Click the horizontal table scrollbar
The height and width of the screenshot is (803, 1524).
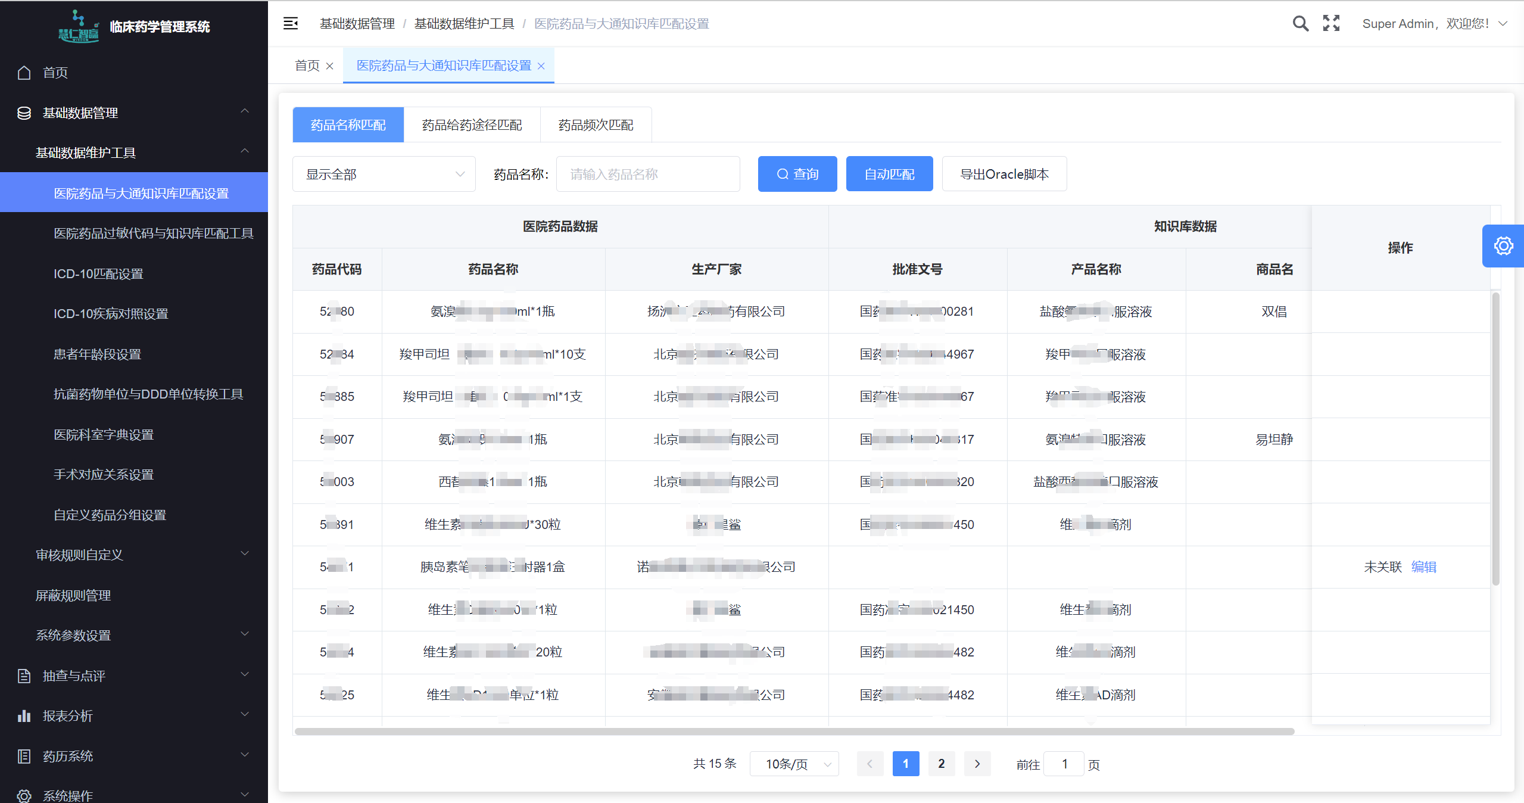click(794, 732)
